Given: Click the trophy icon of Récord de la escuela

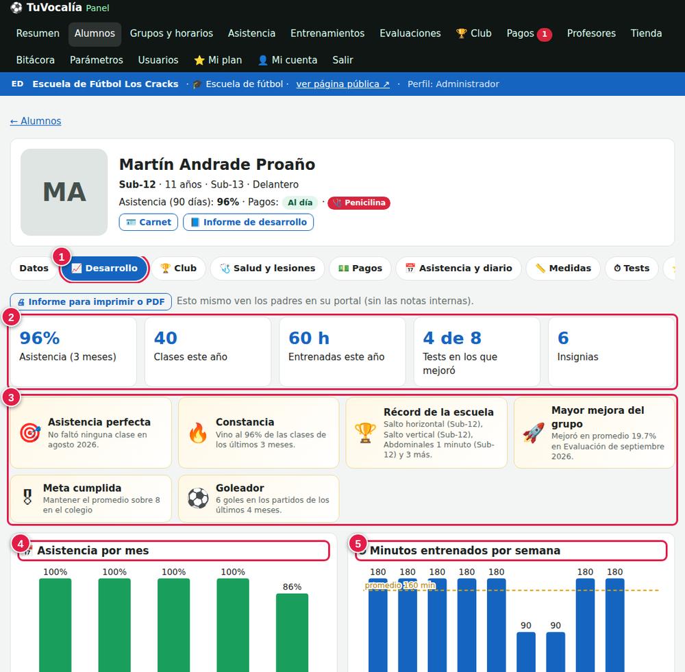Looking at the screenshot, I should (x=365, y=433).
